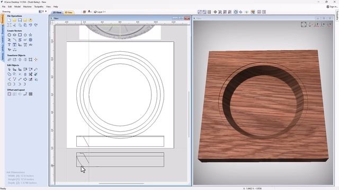The height and width of the screenshot is (190, 339).
Task: Toggle the tile windows horizontally icon
Action: [259, 12]
